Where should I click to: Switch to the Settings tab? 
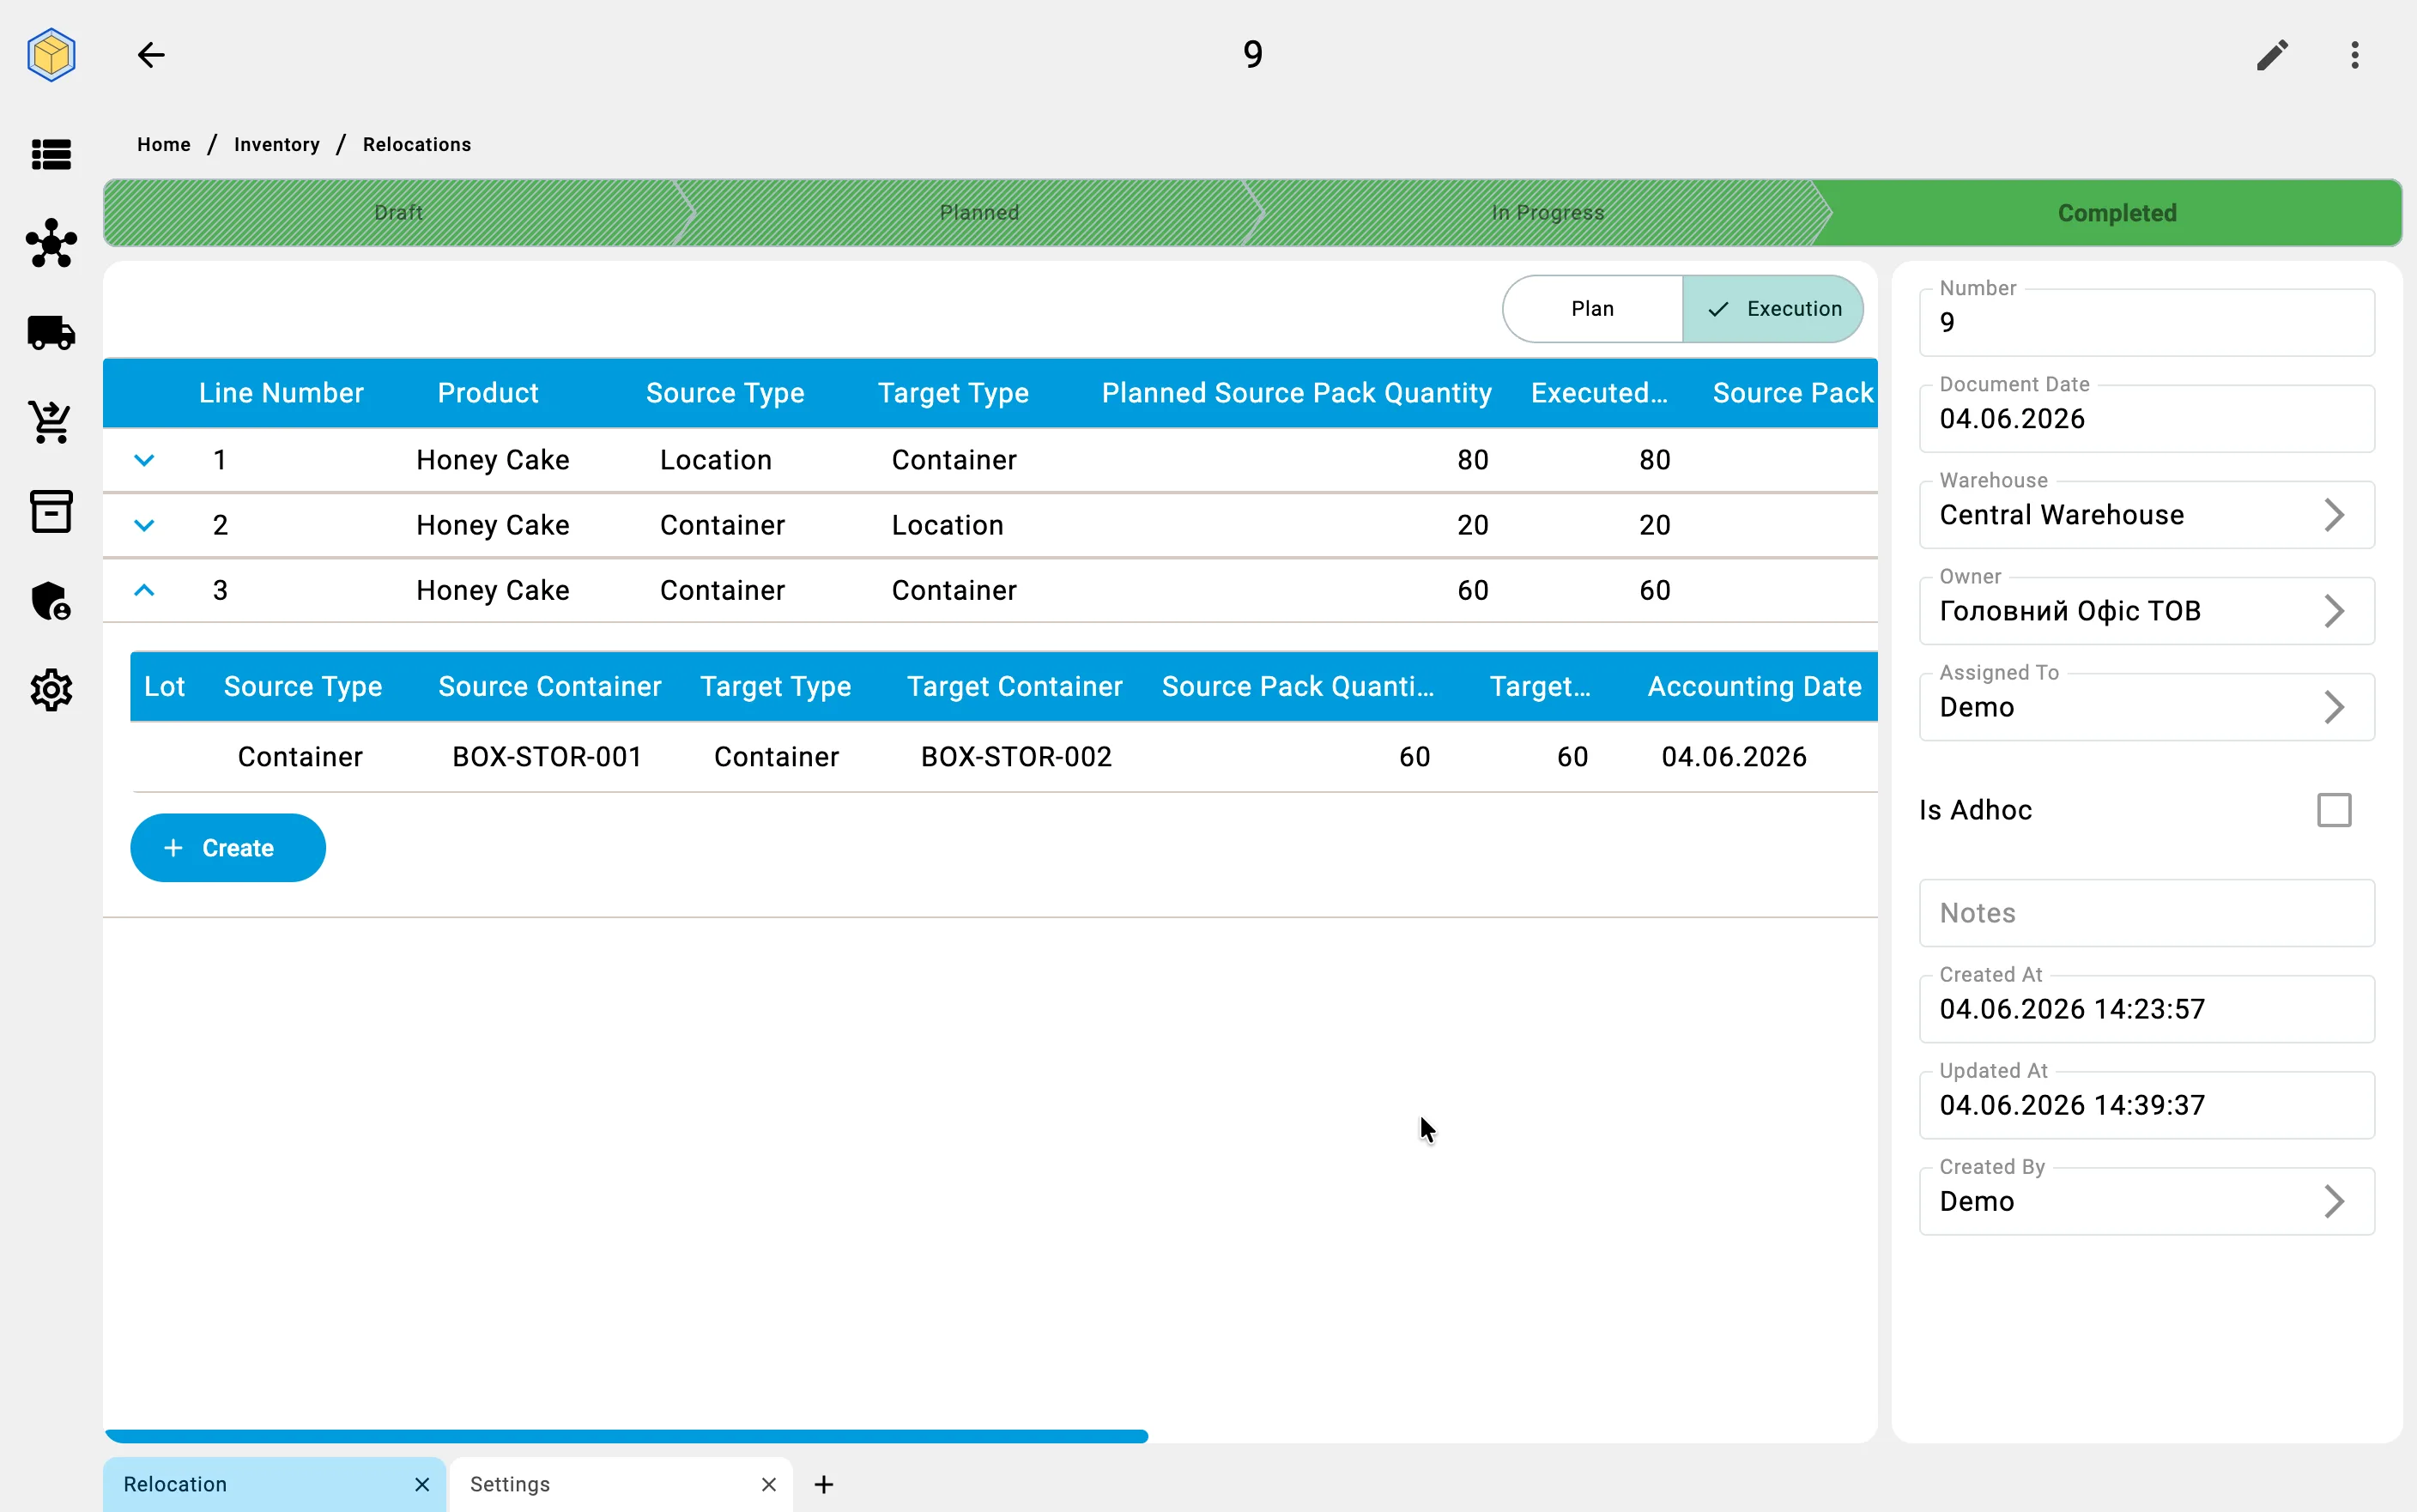tap(621, 1484)
